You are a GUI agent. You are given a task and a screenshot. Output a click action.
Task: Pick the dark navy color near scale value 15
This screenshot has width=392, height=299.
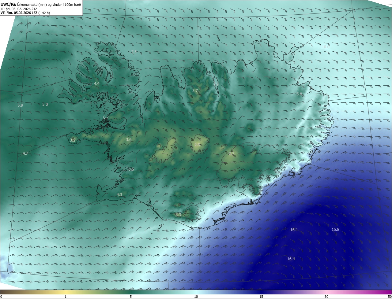click(x=261, y=292)
